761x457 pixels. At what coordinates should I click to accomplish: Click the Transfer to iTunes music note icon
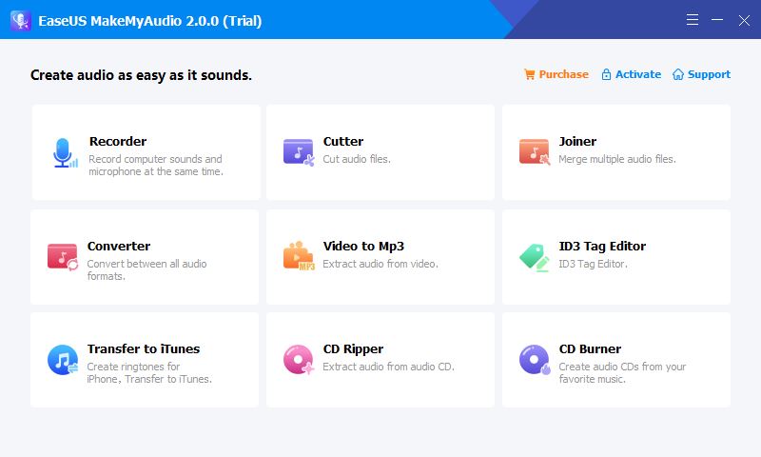point(63,360)
